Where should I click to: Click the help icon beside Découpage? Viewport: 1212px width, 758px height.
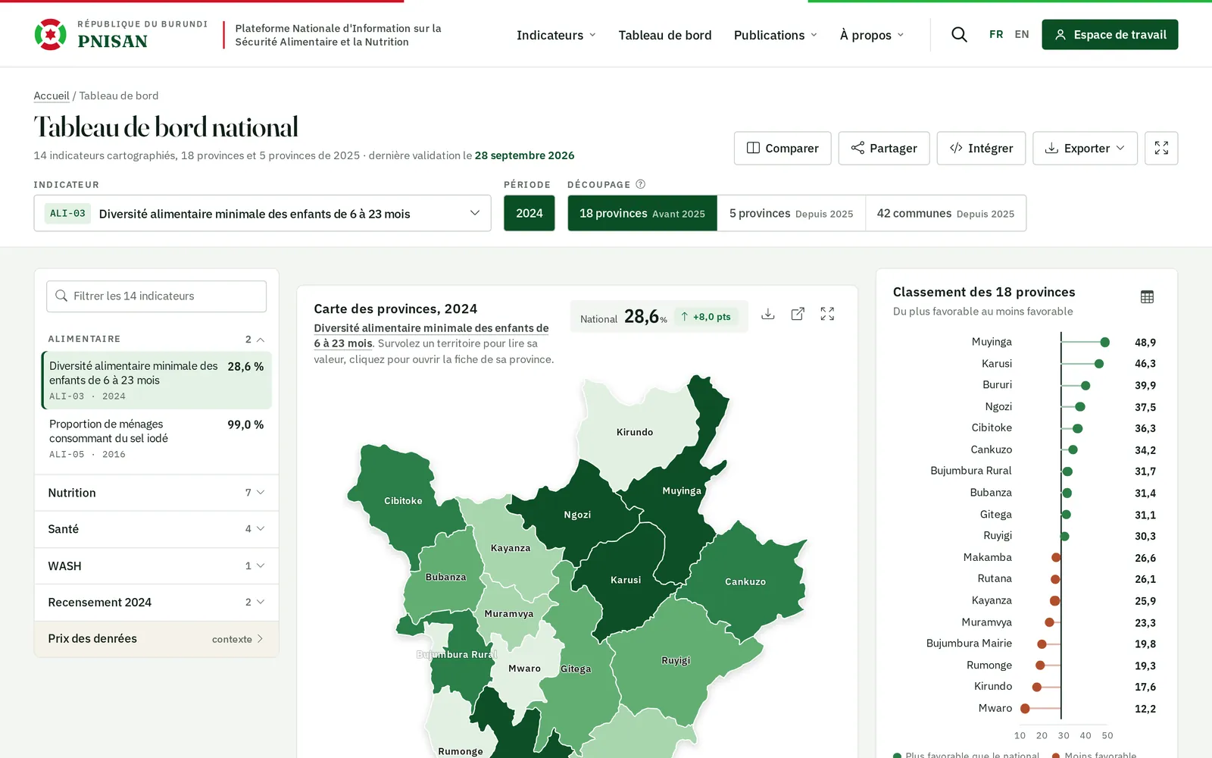click(640, 184)
